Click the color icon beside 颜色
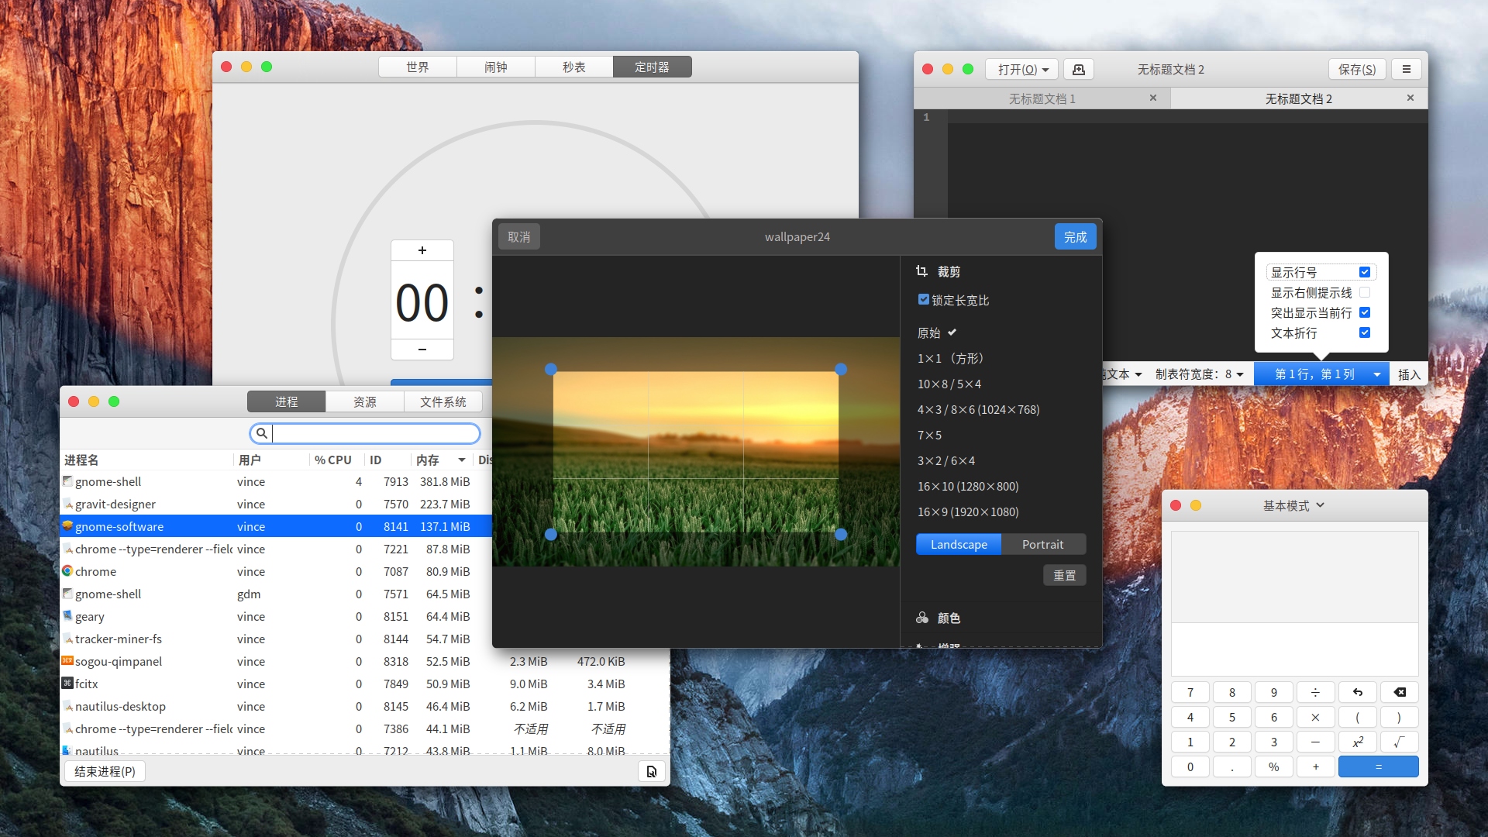 (x=921, y=618)
